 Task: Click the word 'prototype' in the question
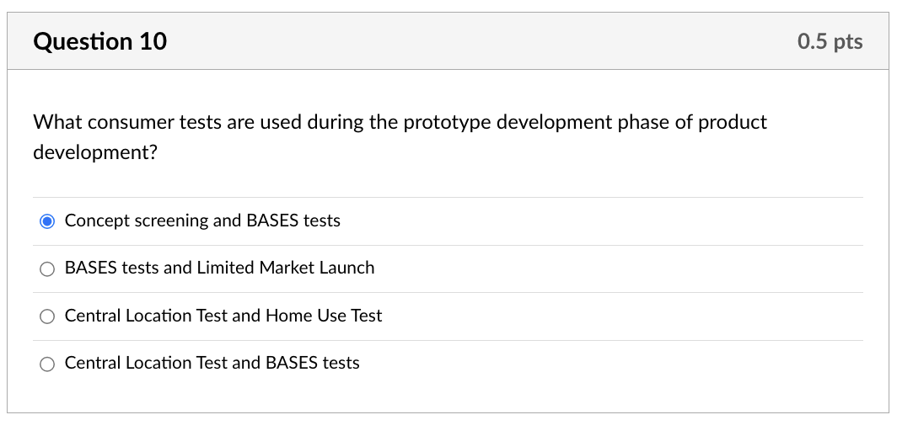447,123
